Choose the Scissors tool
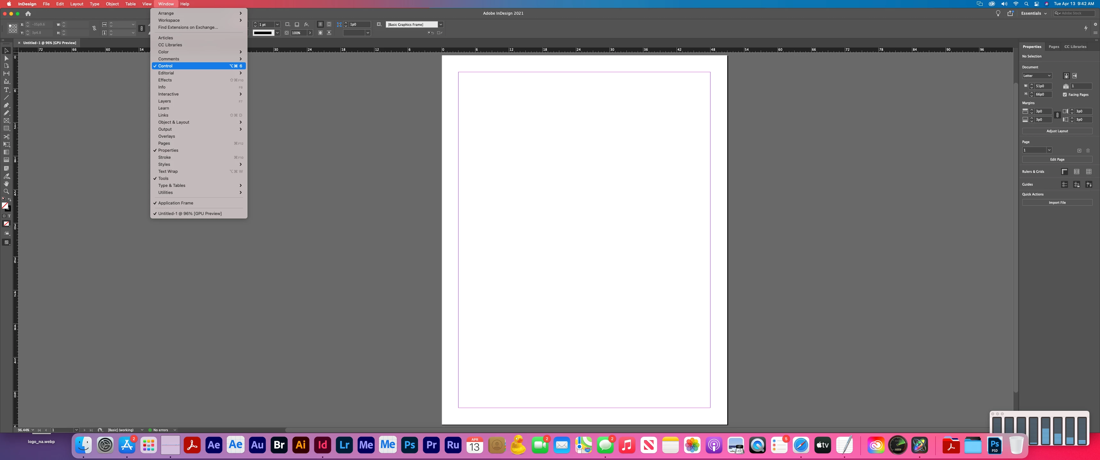This screenshot has width=1100, height=460. point(6,136)
